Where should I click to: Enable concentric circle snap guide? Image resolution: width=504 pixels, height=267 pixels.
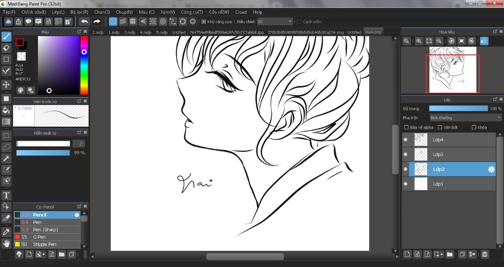[x=163, y=22]
